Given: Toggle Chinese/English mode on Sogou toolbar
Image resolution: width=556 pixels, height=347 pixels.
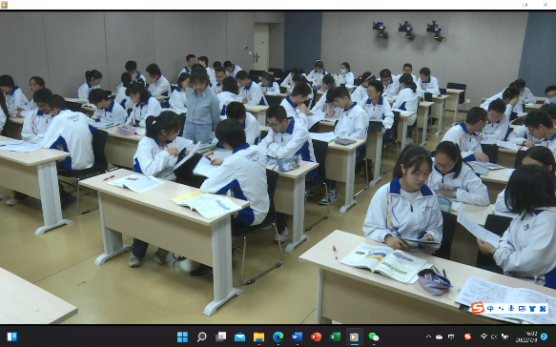Looking at the screenshot, I should pyautogui.click(x=490, y=309).
